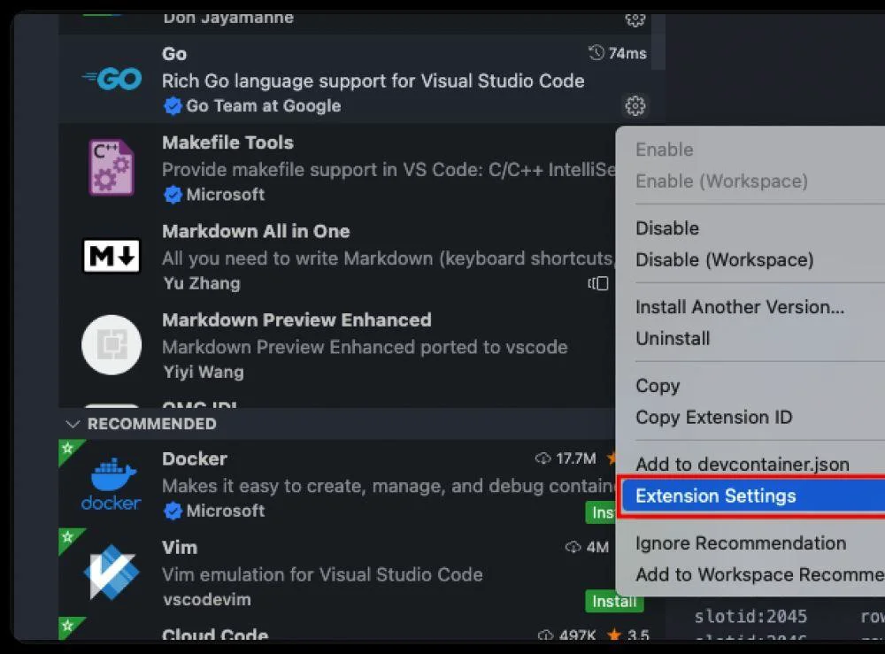Click the "Rich Go language support" description
Image resolution: width=885 pixels, height=654 pixels.
pyautogui.click(x=373, y=81)
